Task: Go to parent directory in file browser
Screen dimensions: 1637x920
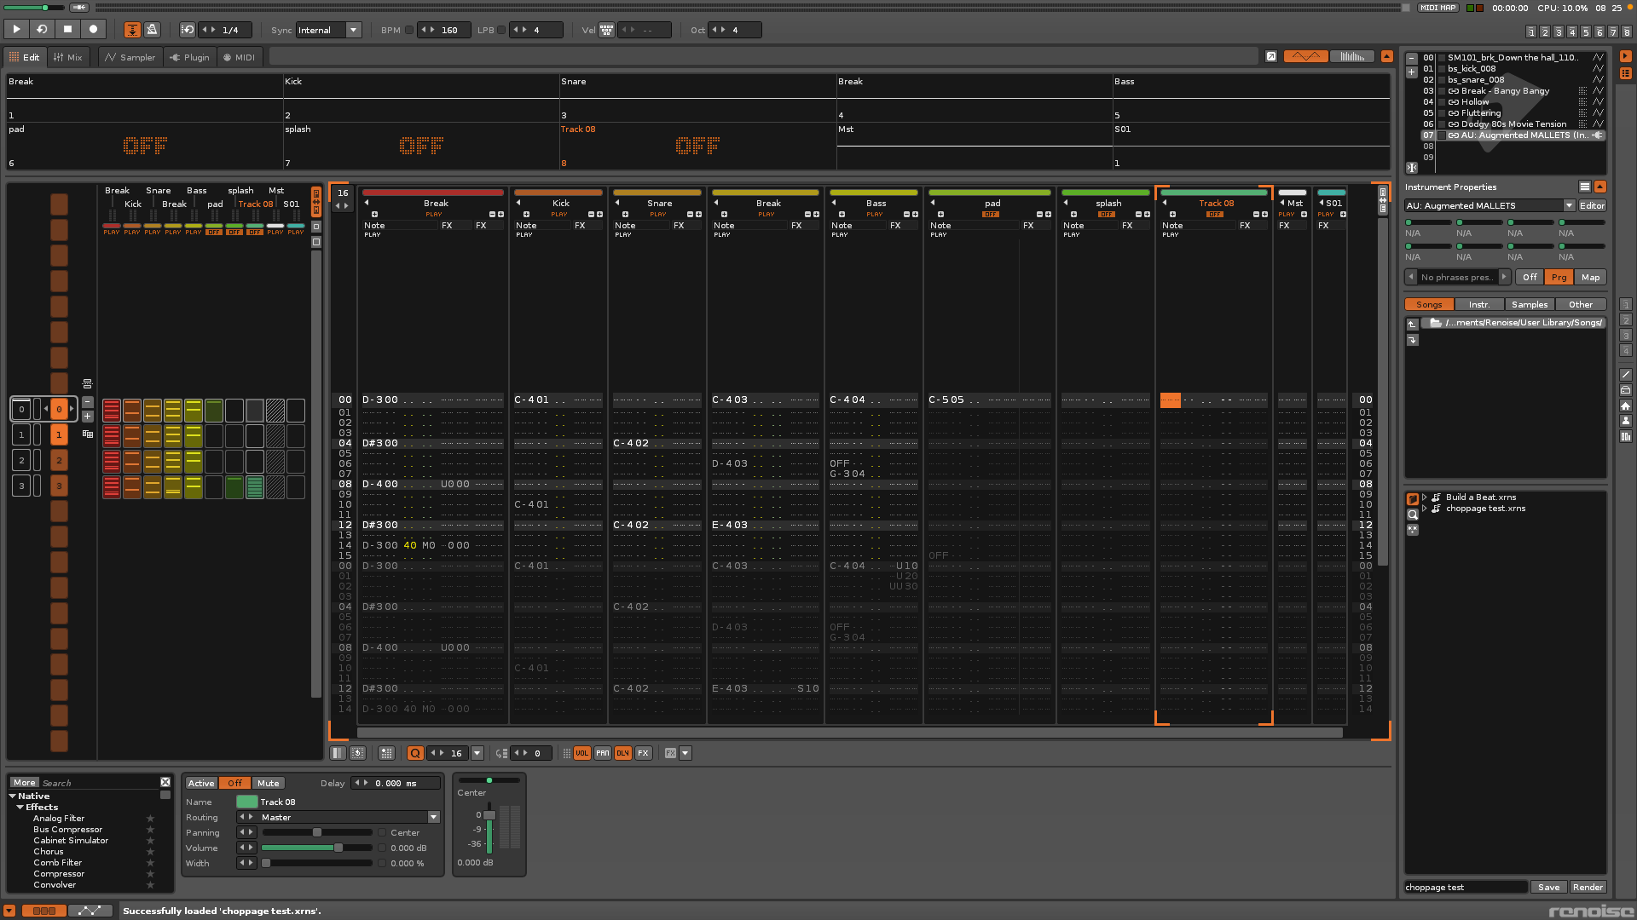Action: point(1412,324)
